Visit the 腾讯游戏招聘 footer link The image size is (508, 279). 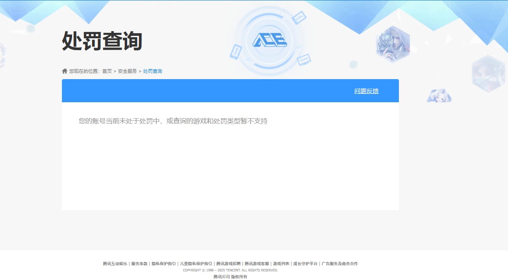point(229,264)
